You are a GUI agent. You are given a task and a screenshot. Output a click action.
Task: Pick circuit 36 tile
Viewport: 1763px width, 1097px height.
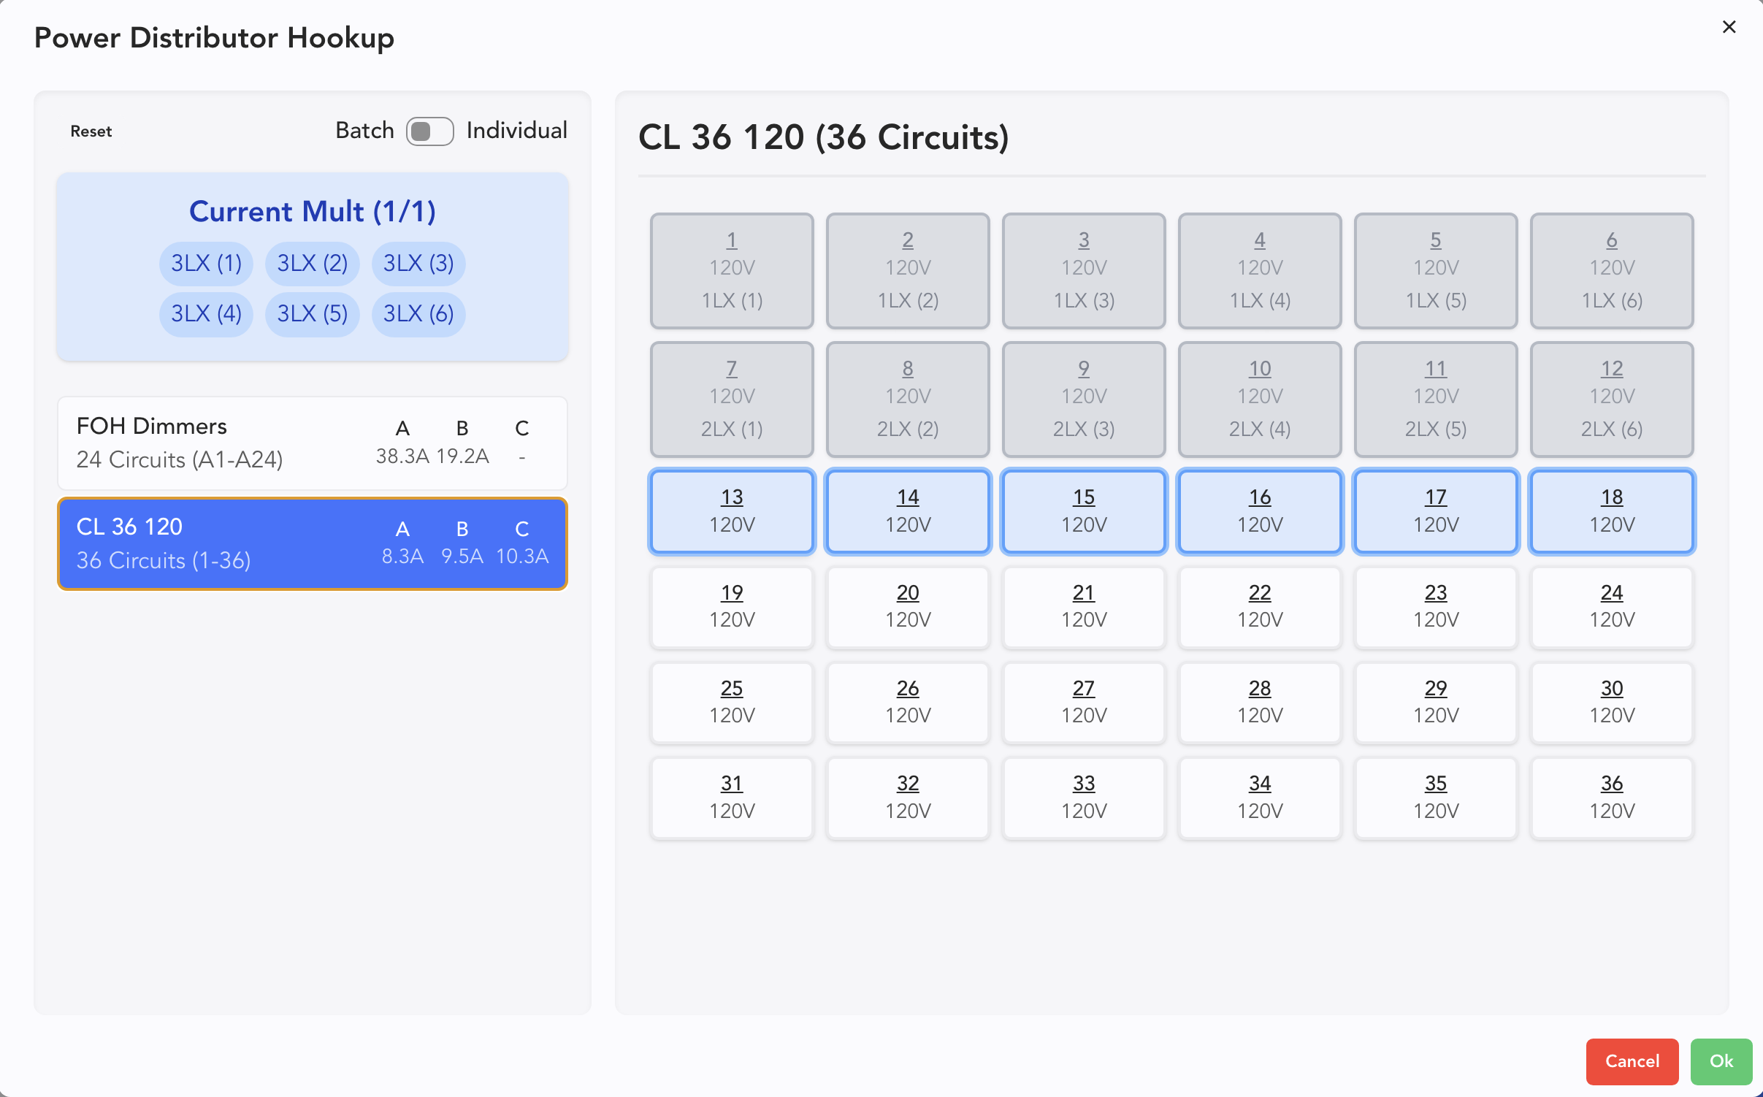coord(1611,797)
